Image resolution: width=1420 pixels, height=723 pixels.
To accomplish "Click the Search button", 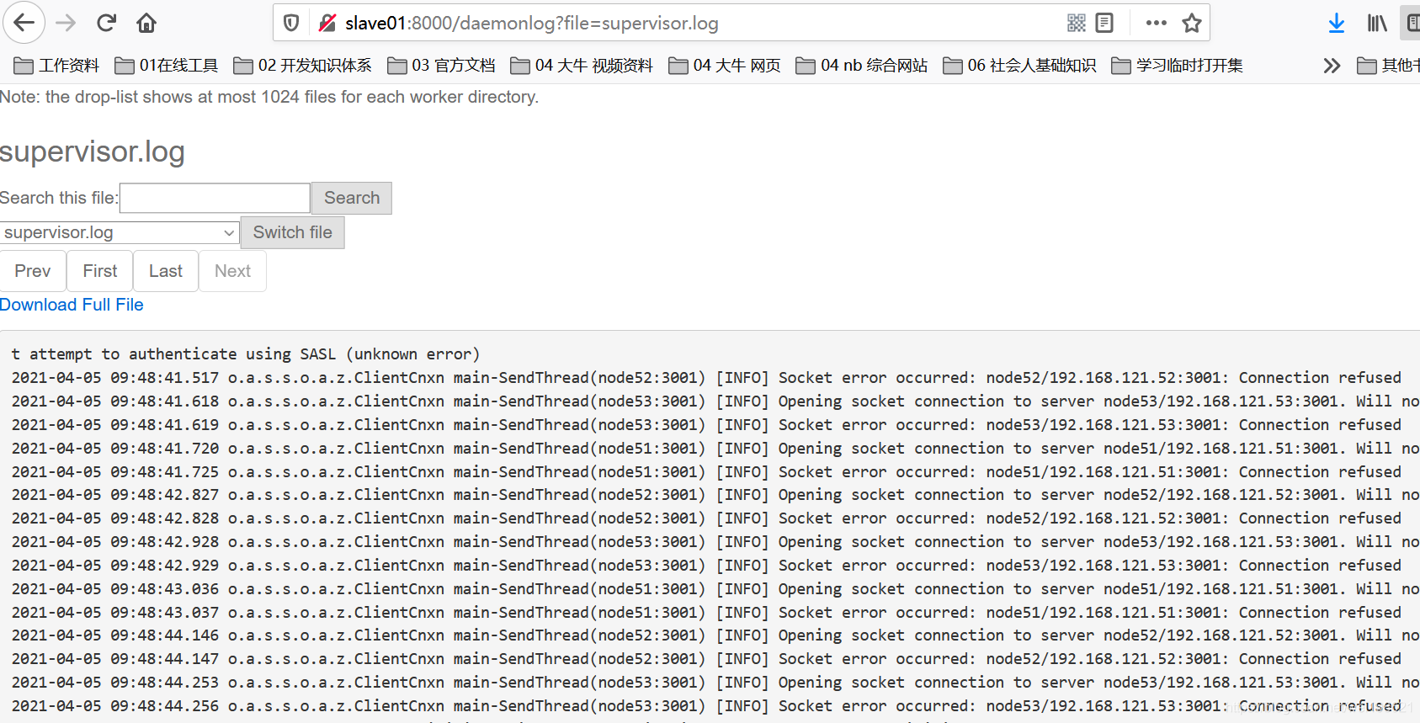I will [x=352, y=198].
